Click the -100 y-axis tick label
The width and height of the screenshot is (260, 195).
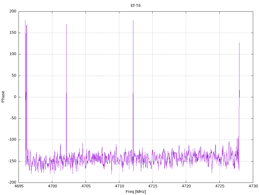point(13,140)
